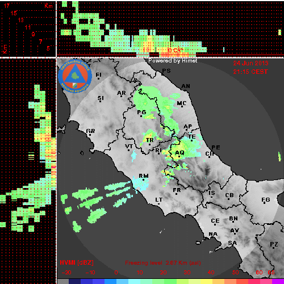Select the 13 km altitude label
284x284 pixels.
point(20,20)
